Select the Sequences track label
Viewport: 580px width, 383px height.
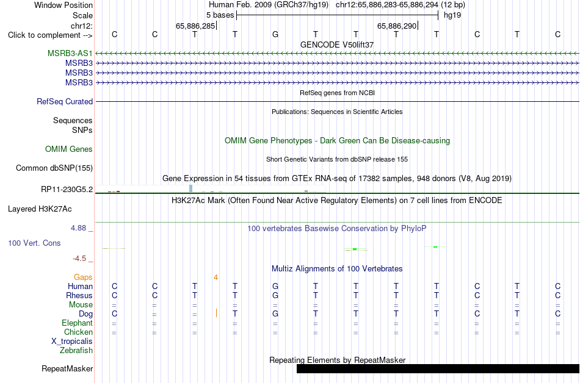73,120
